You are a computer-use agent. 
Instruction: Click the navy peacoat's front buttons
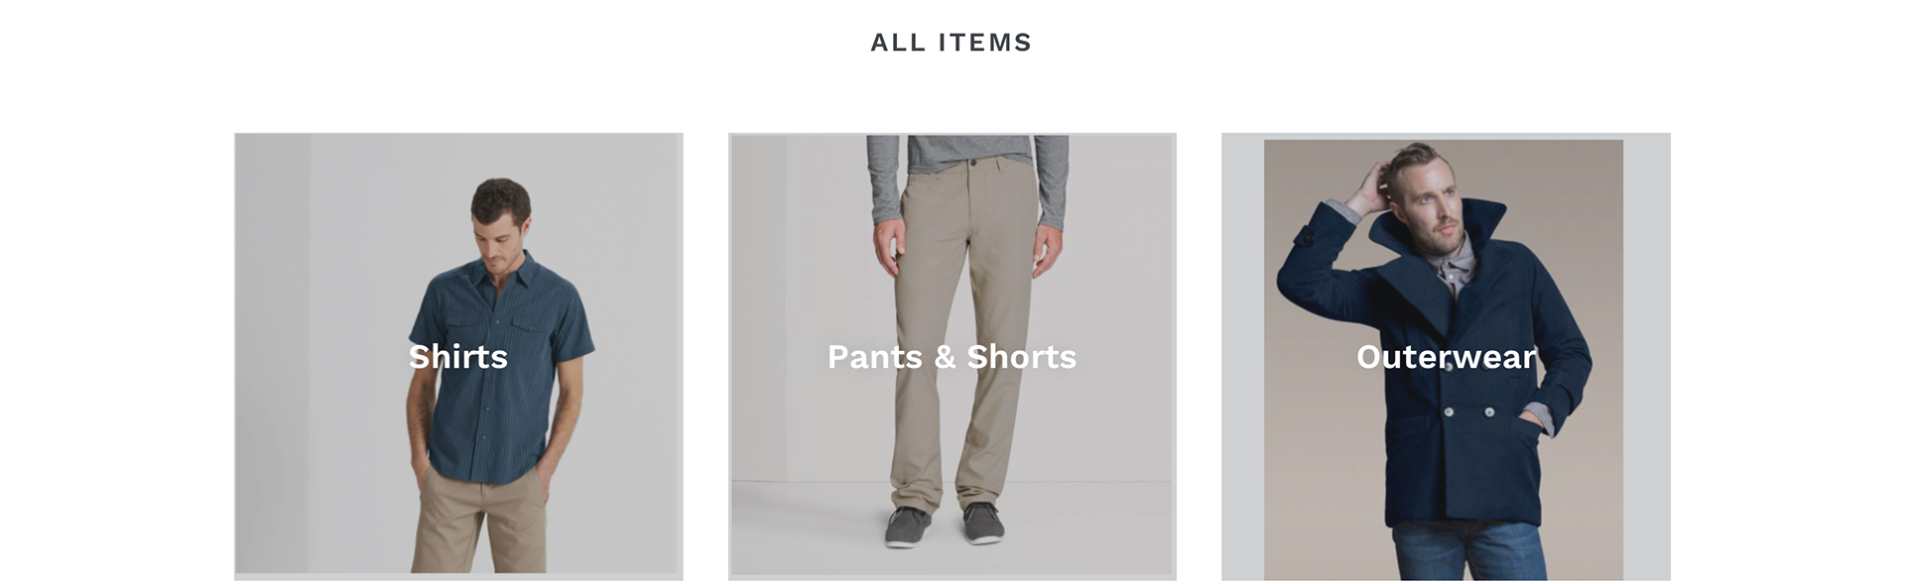(1468, 410)
